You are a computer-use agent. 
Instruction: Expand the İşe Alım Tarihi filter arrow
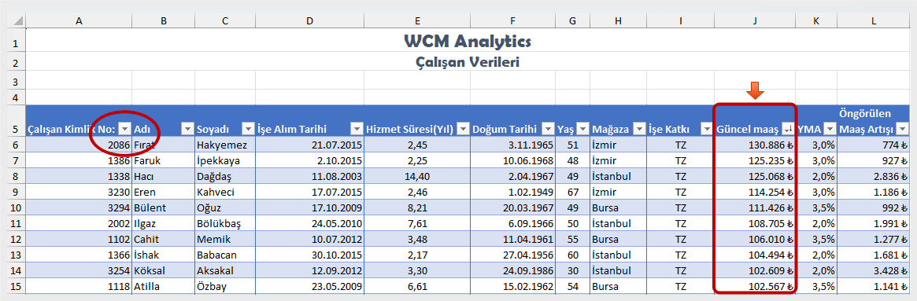click(356, 129)
